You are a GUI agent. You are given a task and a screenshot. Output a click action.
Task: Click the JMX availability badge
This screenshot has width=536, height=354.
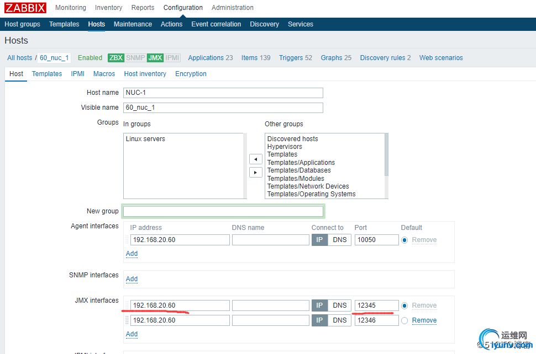(155, 58)
